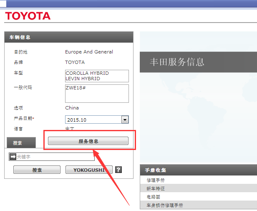Open 修理手册 in 手册收集
This screenshot has width=257, height=211.
[x=156, y=180]
